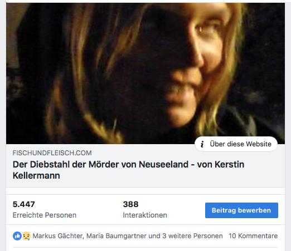Click the info 'i' icon
Image resolution: width=291 pixels, height=251 pixels.
tap(202, 144)
